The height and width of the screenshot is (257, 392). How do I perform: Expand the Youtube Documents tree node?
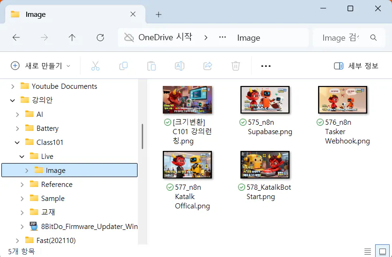point(13,86)
